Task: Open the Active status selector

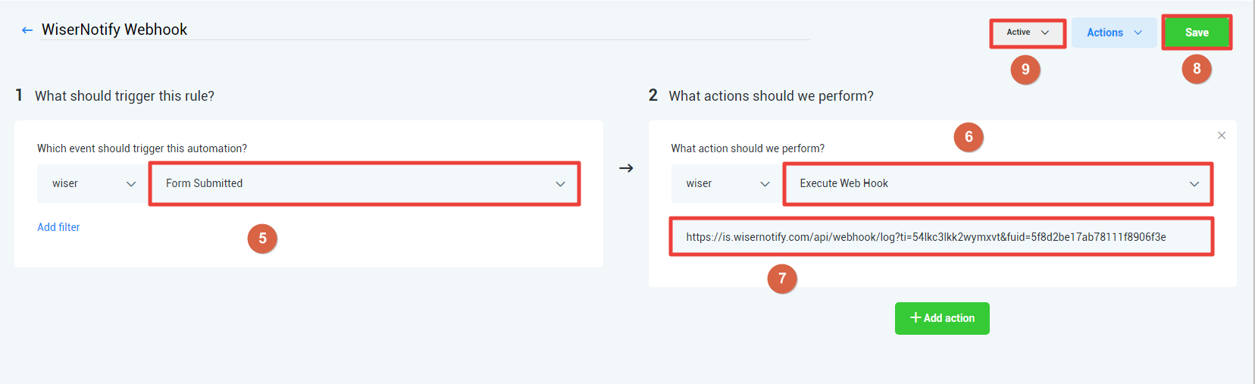Action: tap(1028, 33)
